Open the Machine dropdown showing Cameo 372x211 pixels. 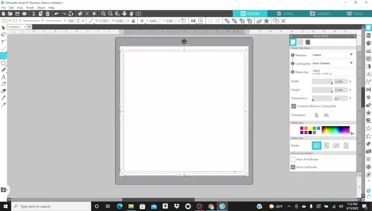tap(333, 55)
